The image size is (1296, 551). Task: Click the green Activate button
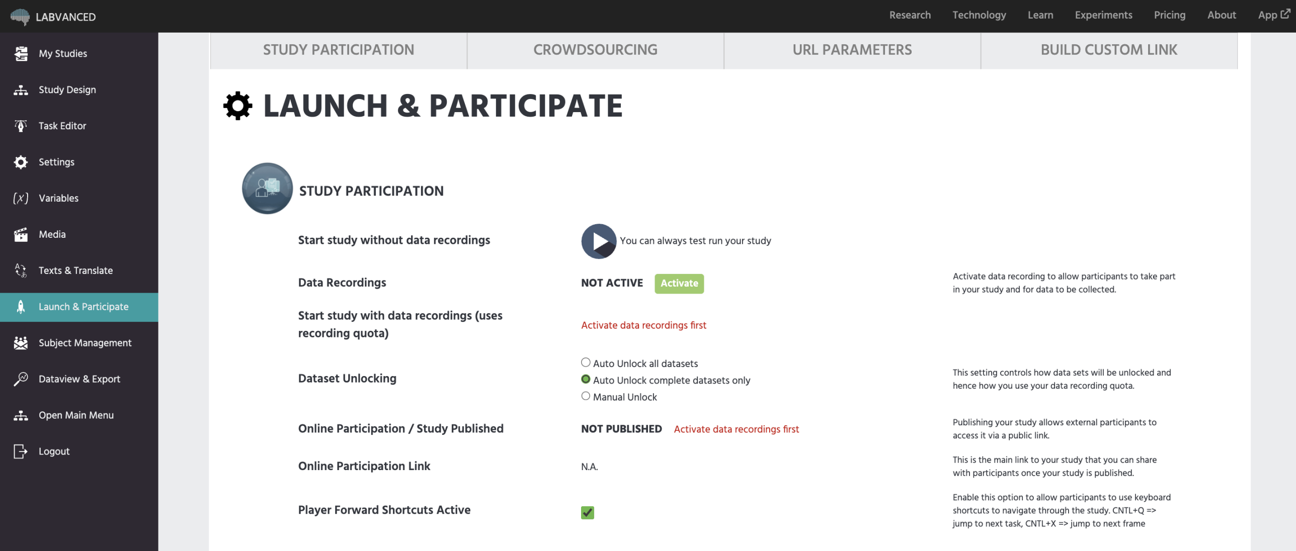coord(679,283)
